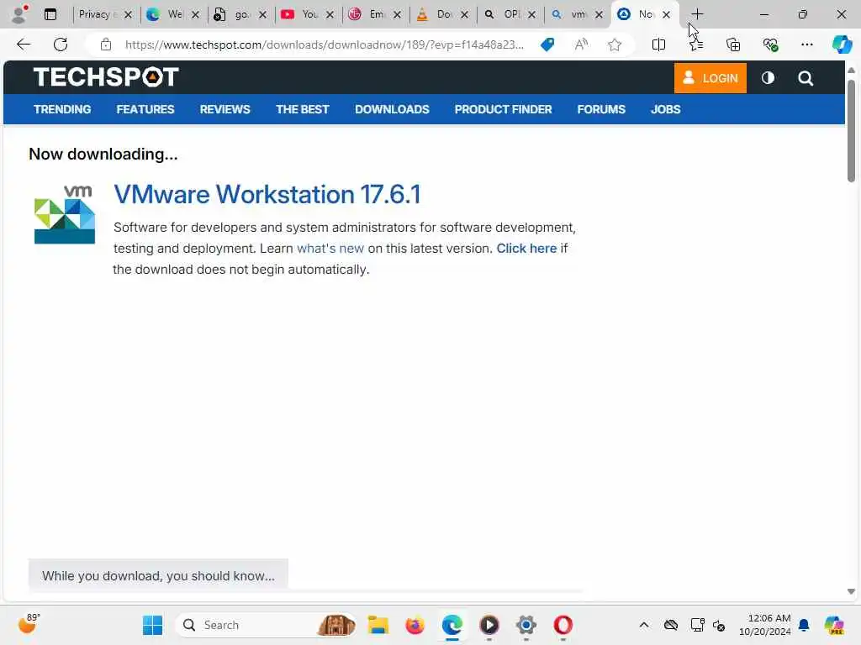Open Edge settings and more menu

806,45
